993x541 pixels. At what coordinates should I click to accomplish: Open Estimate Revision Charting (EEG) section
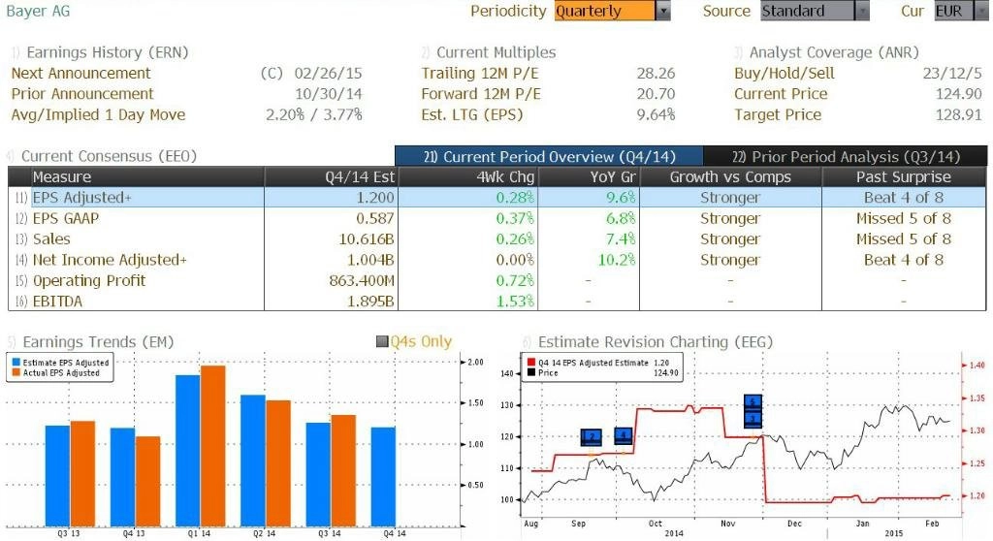(x=656, y=342)
